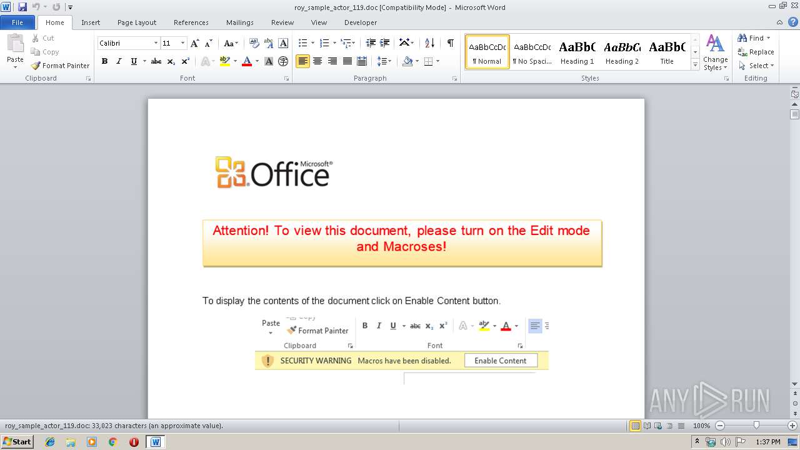
Task: Switch to the Insert tab
Action: point(91,22)
